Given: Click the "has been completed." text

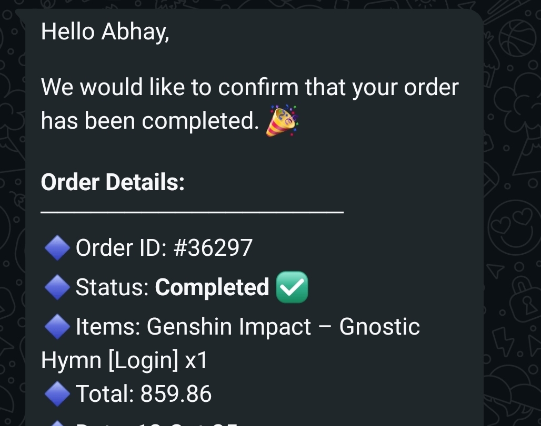Looking at the screenshot, I should point(150,121).
